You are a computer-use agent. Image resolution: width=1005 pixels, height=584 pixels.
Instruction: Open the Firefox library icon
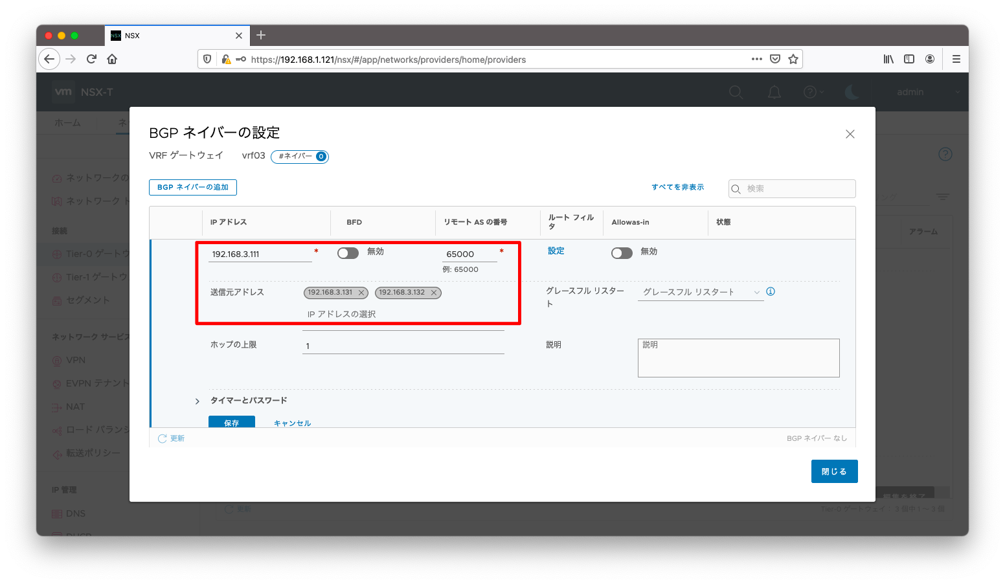[x=888, y=59]
